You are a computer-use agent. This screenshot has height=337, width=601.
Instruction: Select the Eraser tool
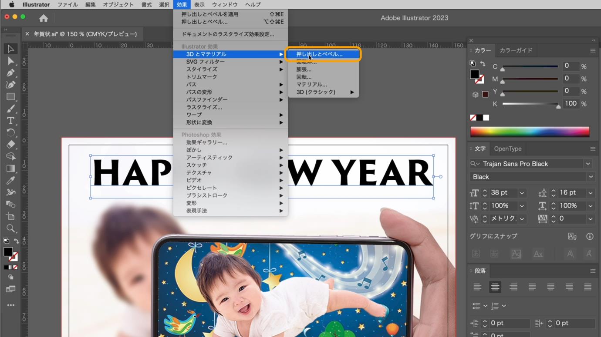click(x=10, y=145)
